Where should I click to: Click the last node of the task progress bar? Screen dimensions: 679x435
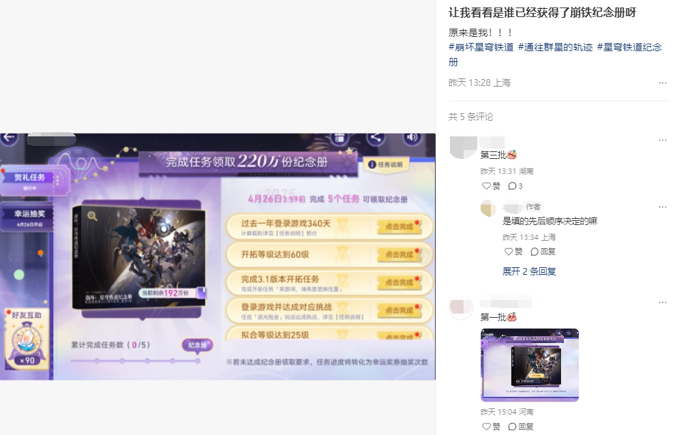tap(198, 361)
